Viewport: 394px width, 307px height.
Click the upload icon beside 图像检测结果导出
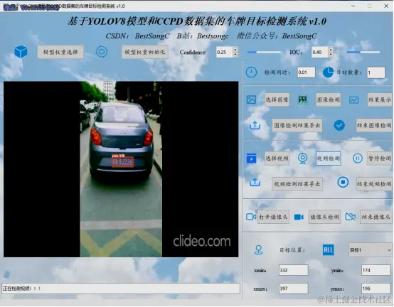[255, 125]
